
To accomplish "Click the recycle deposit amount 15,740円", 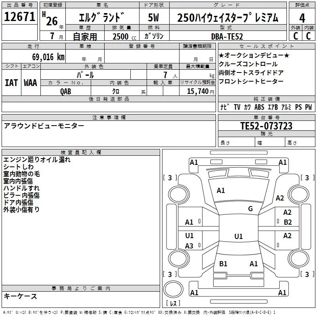I will coord(197,92).
